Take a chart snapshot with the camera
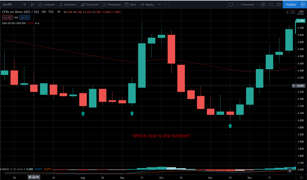The height and width of the screenshot is (180, 307). pos(279,4)
